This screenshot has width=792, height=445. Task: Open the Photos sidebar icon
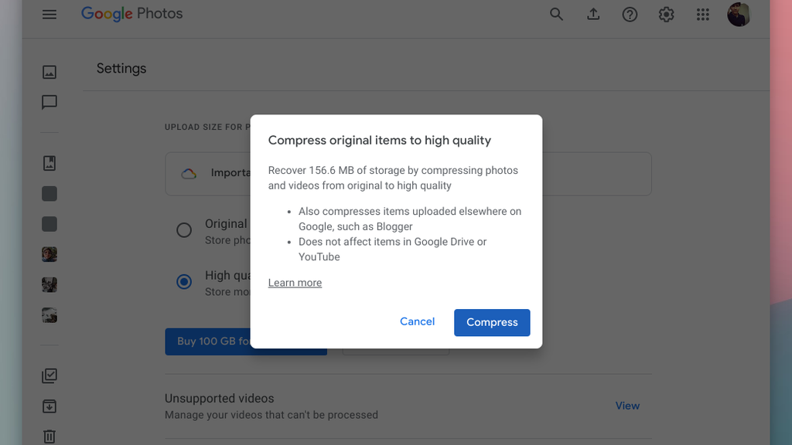point(49,72)
